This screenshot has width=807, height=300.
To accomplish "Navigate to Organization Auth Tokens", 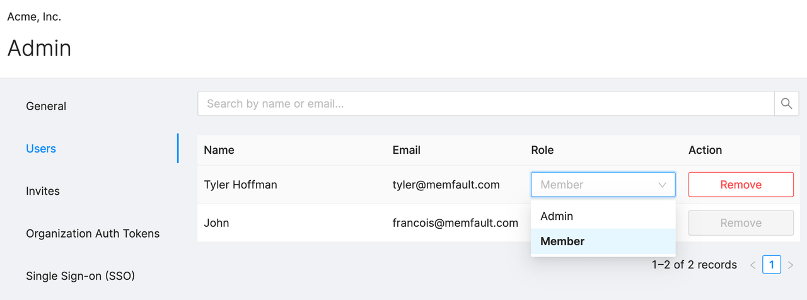I will pyautogui.click(x=93, y=234).
